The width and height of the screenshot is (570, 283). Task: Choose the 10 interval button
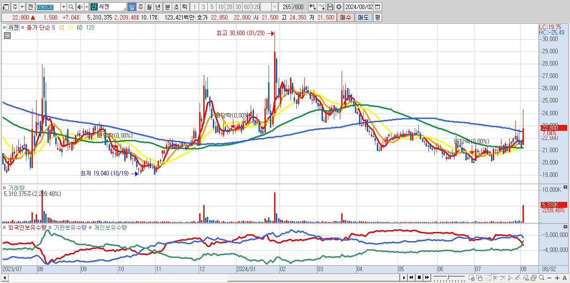[x=220, y=7]
